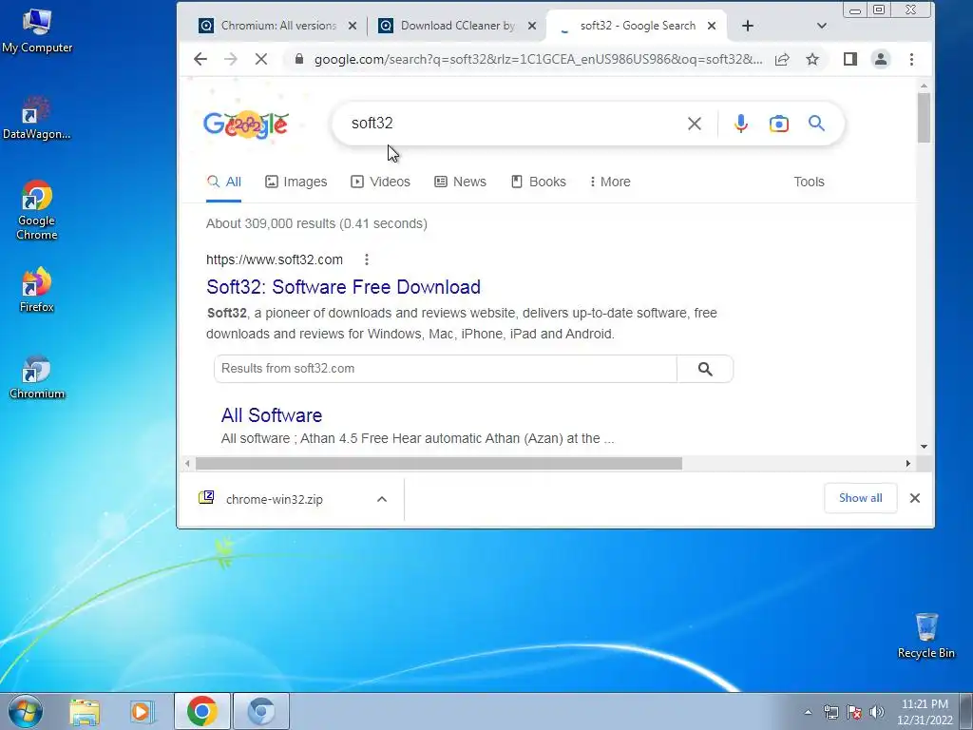Expand the More search filters menu
Image resolution: width=973 pixels, height=730 pixels.
pyautogui.click(x=610, y=182)
